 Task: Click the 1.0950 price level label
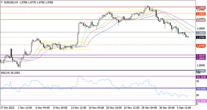click(x=201, y=14)
